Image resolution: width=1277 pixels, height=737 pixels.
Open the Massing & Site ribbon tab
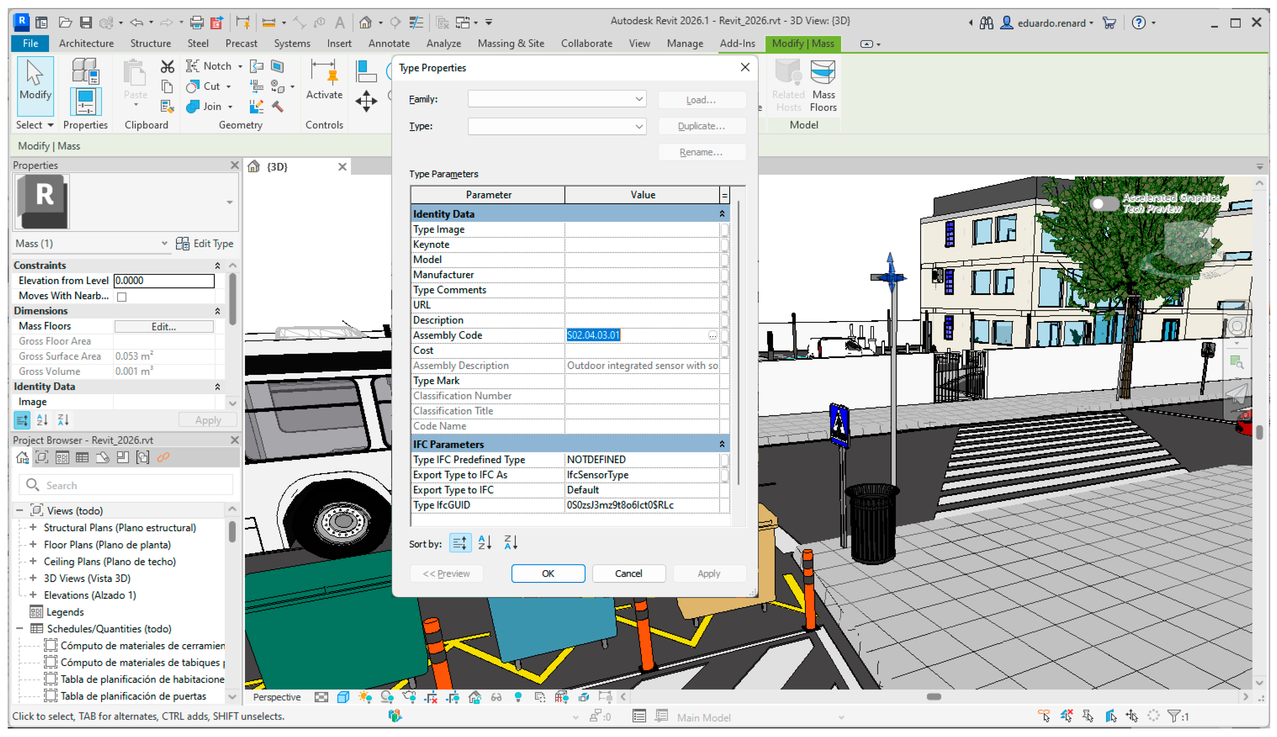(510, 44)
